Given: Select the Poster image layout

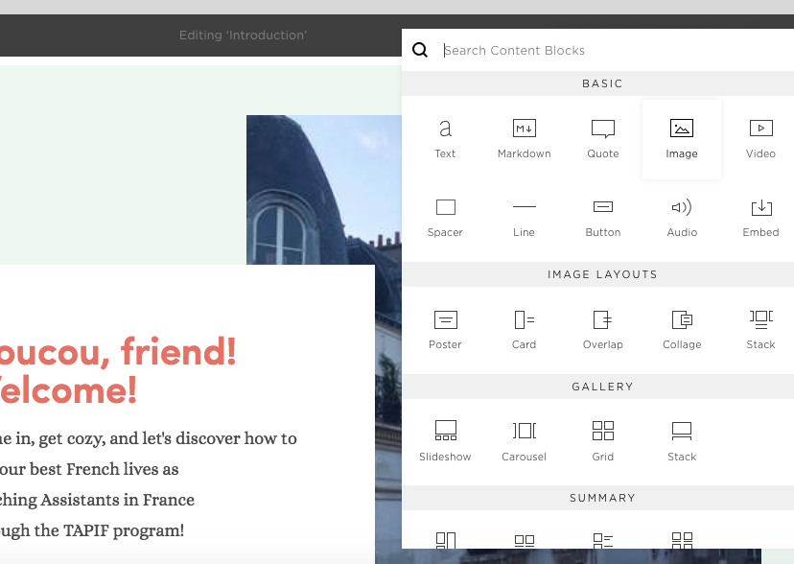Looking at the screenshot, I should pyautogui.click(x=445, y=330).
